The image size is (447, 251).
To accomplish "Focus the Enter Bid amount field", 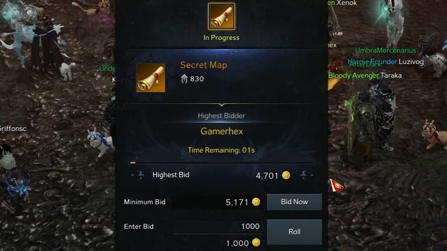I will click(x=217, y=227).
